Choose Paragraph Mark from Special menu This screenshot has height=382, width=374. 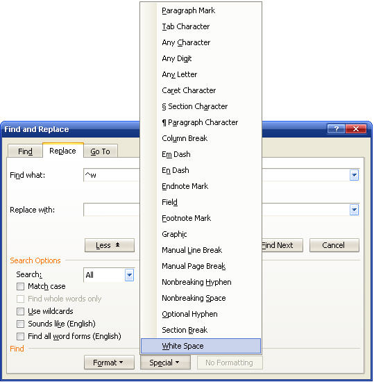(201, 10)
